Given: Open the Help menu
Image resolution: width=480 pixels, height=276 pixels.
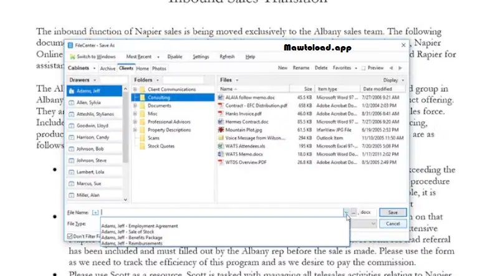Looking at the screenshot, I should (250, 57).
